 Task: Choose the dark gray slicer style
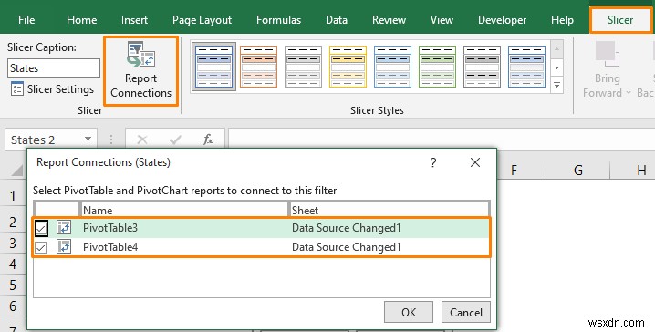482,67
